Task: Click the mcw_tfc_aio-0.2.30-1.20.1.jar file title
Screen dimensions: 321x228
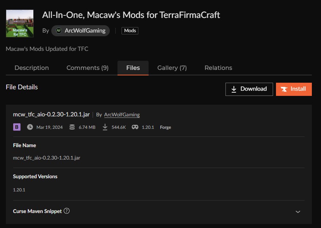Action: pos(51,115)
